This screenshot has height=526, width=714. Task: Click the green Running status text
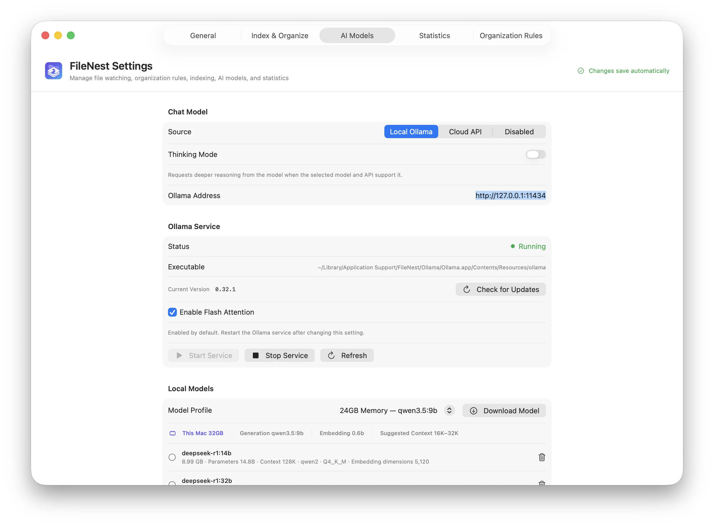(532, 246)
